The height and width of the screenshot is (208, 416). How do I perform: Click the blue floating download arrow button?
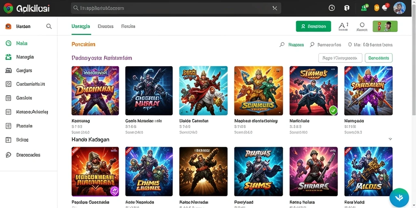399,198
